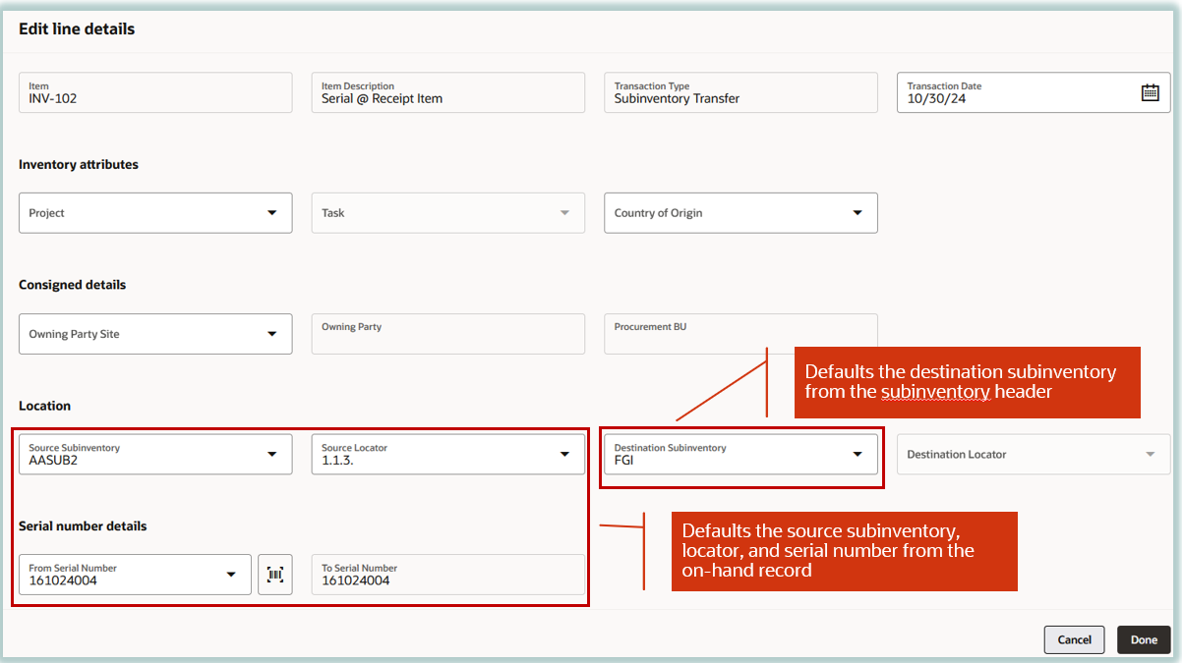Click the Edit line details heading

[x=77, y=28]
